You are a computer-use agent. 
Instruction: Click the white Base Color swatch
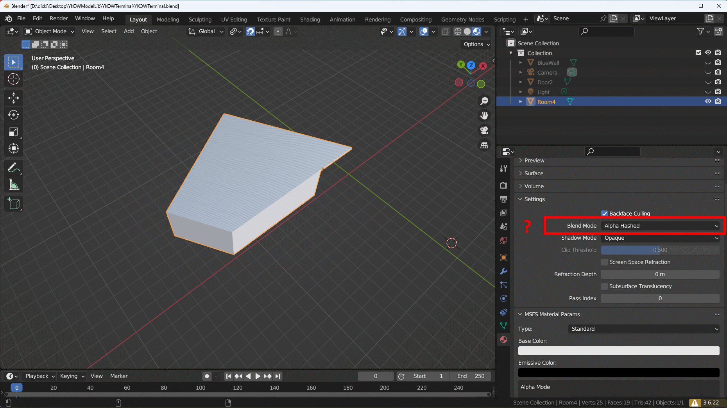[618, 351]
